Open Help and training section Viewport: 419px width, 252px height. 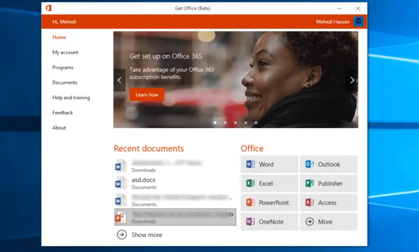point(71,98)
